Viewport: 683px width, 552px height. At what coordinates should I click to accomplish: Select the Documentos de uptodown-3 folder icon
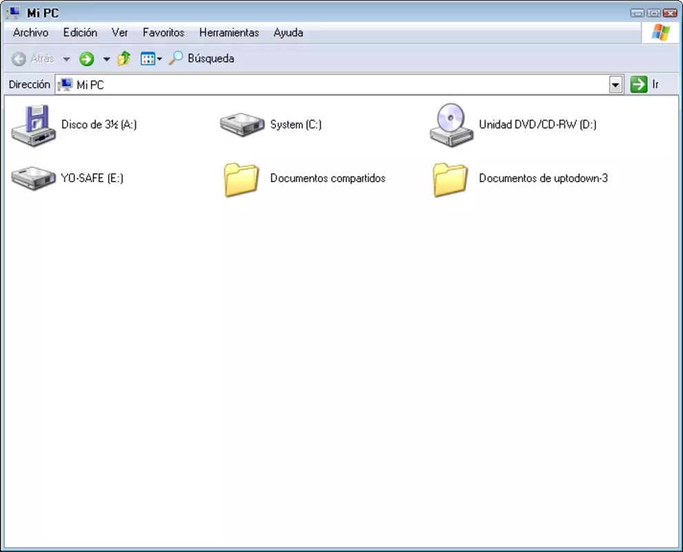point(451,179)
